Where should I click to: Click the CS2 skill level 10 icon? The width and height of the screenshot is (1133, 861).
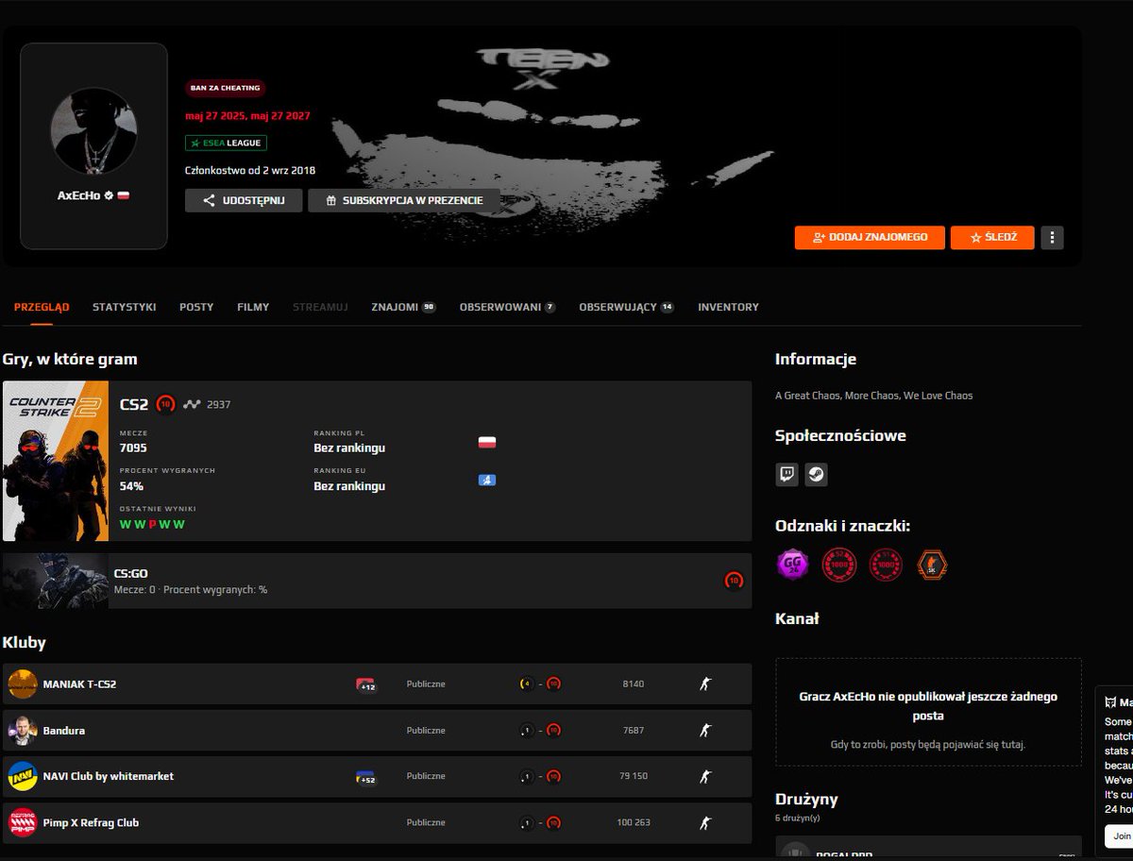pos(166,404)
